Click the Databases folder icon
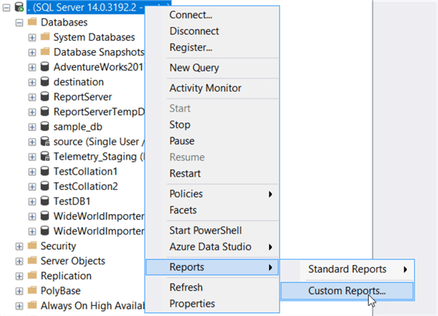Viewport: 438px width, 316px height. pos(32,22)
